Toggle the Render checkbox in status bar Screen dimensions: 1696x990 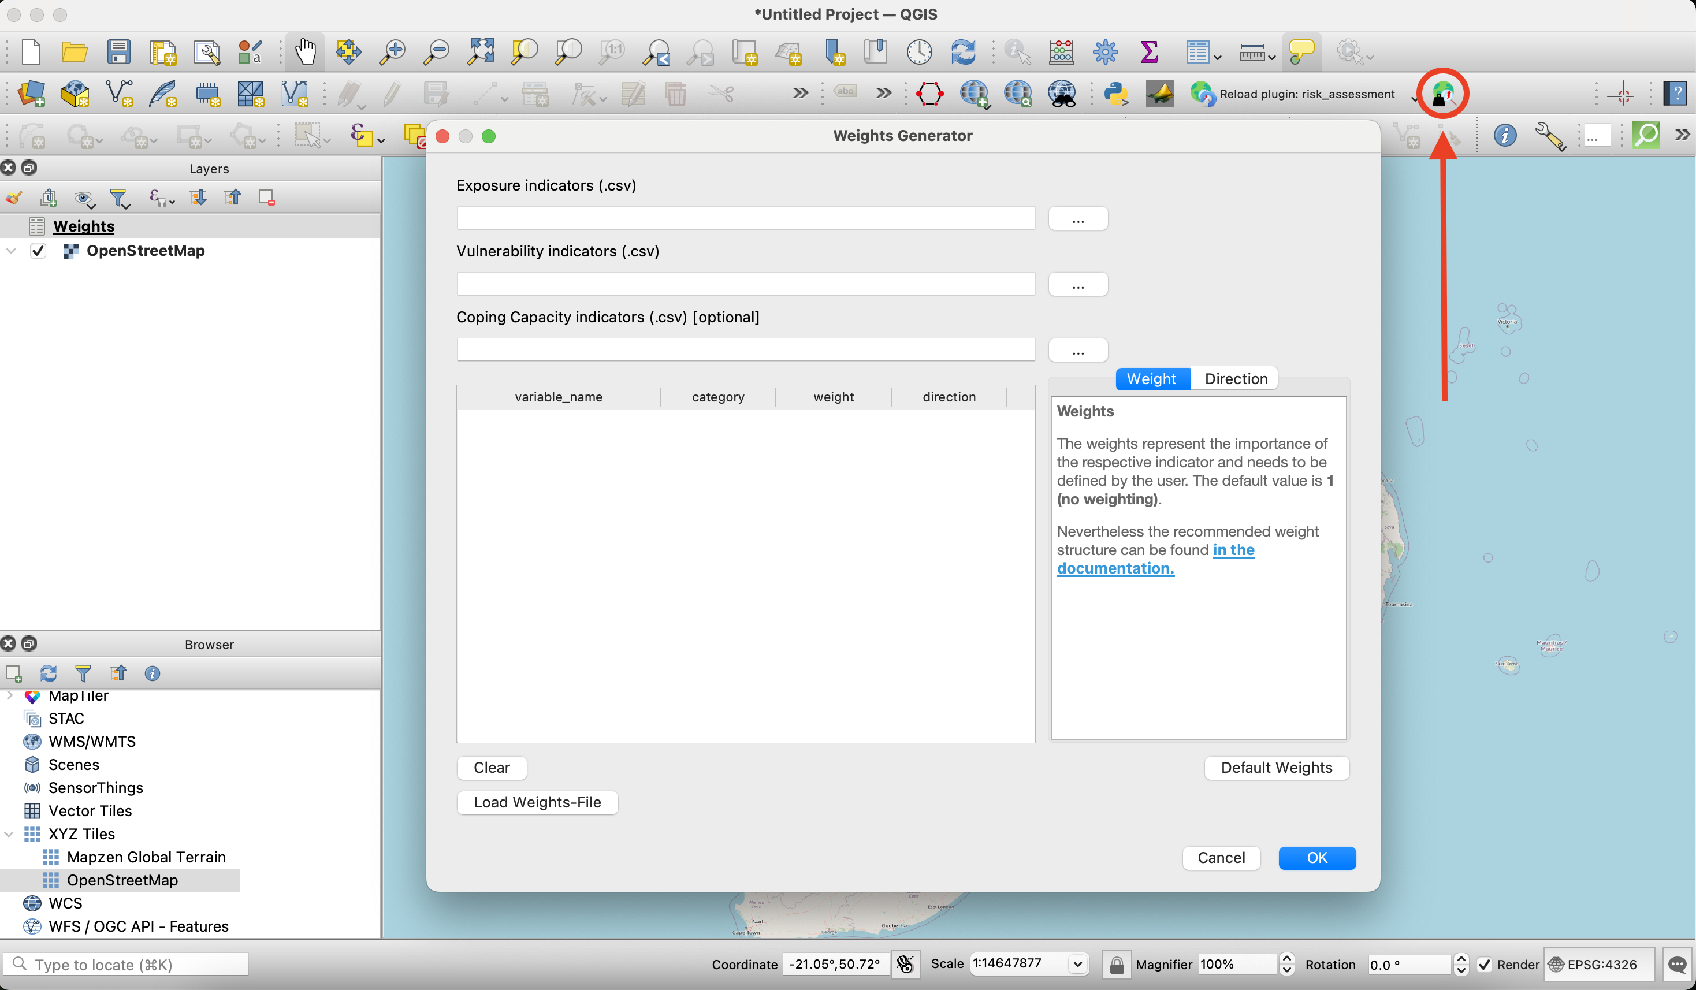[1484, 964]
